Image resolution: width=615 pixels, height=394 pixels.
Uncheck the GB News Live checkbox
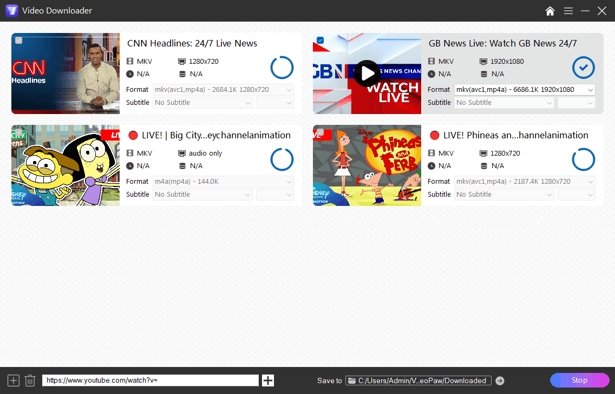click(x=320, y=40)
